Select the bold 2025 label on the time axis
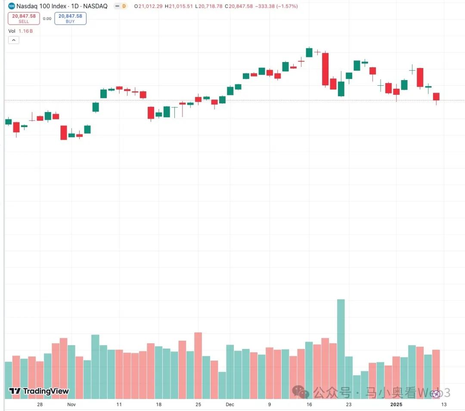 click(396, 405)
